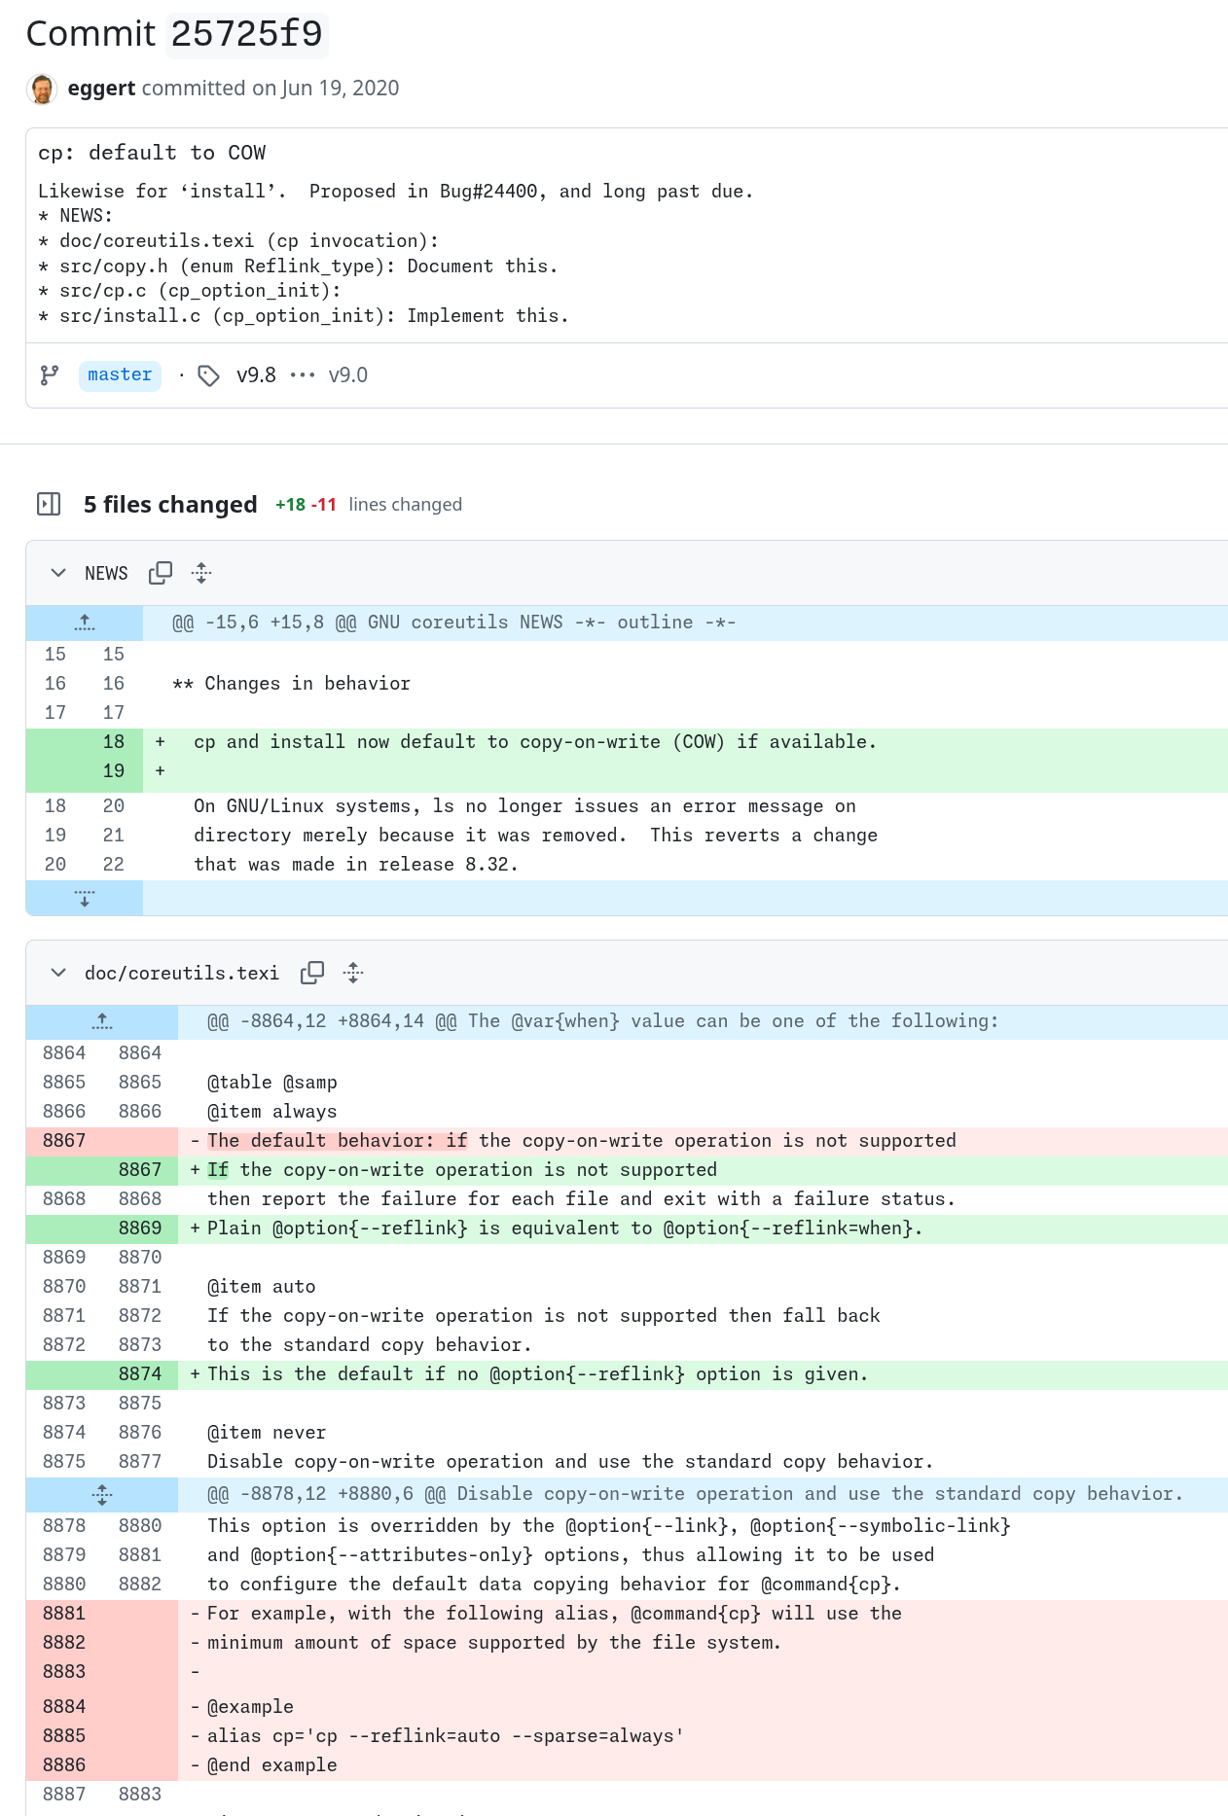Click the 'This is the default if no' line
The image size is (1228, 1816).
tap(538, 1374)
